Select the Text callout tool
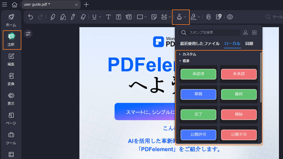This screenshot has width=283, height=159. pyautogui.click(x=128, y=17)
